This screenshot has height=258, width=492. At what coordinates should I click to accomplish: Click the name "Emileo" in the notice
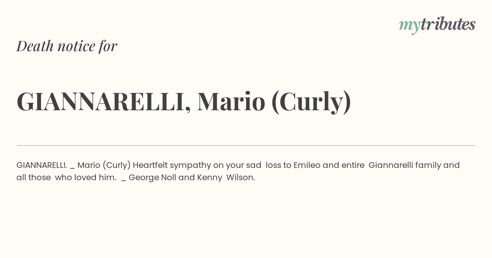point(307,165)
